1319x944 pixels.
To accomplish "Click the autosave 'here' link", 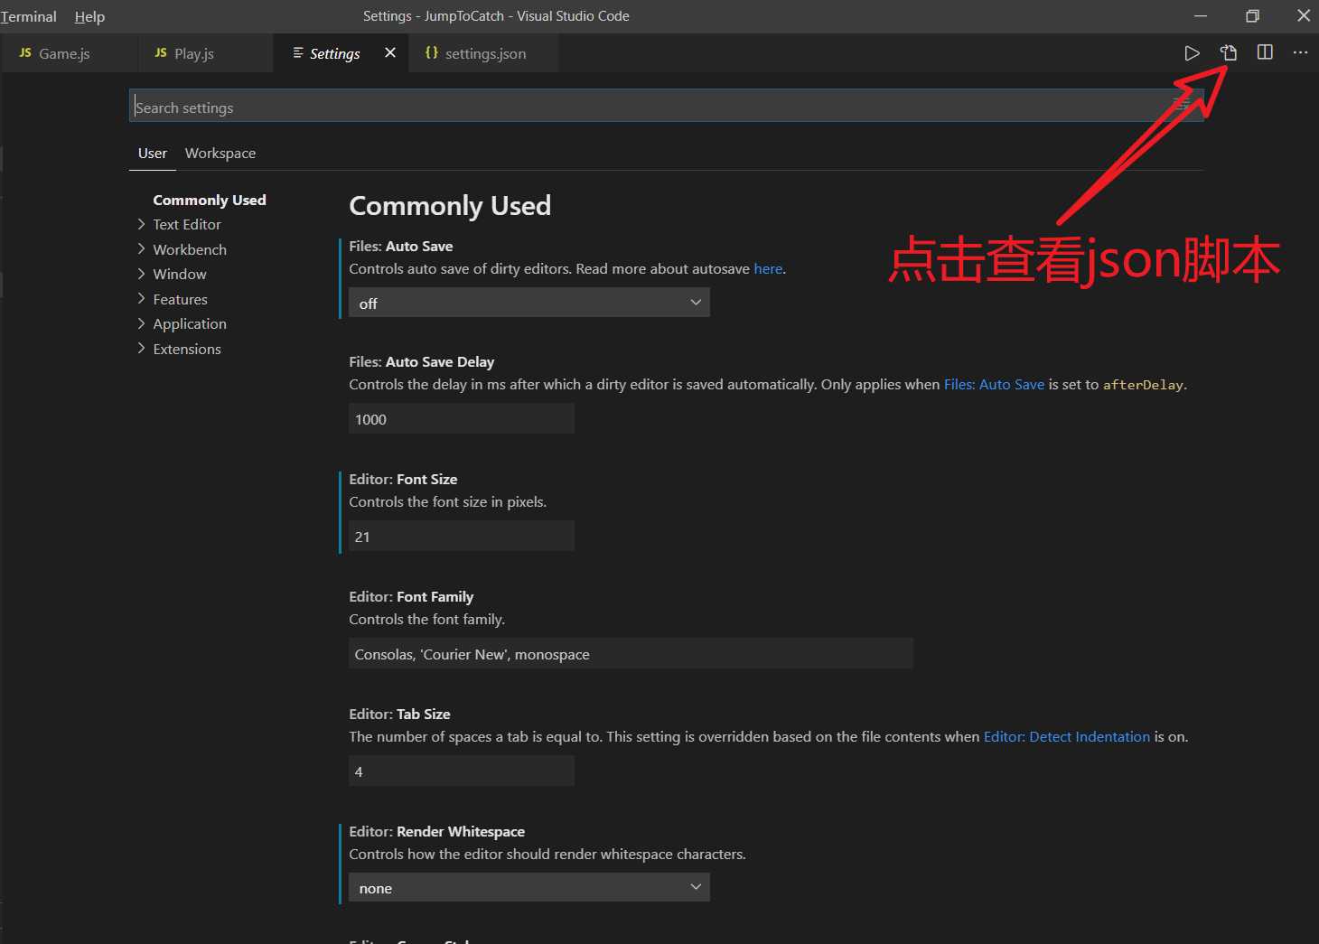I will 768,269.
